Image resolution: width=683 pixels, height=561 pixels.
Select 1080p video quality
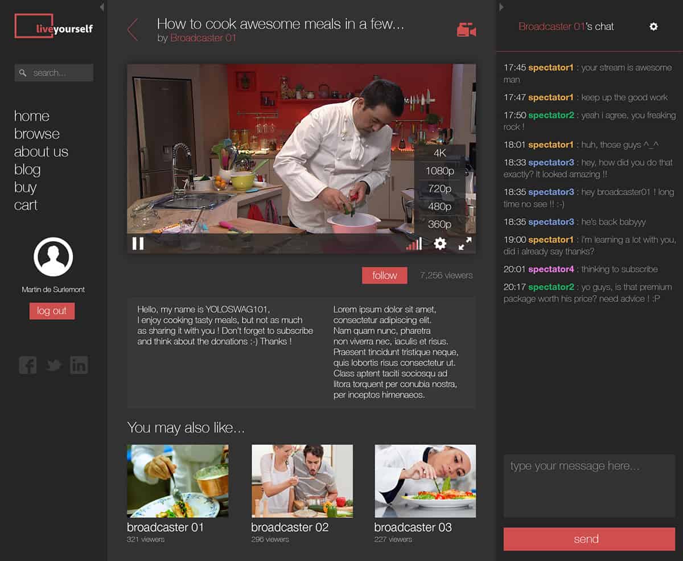pos(439,171)
